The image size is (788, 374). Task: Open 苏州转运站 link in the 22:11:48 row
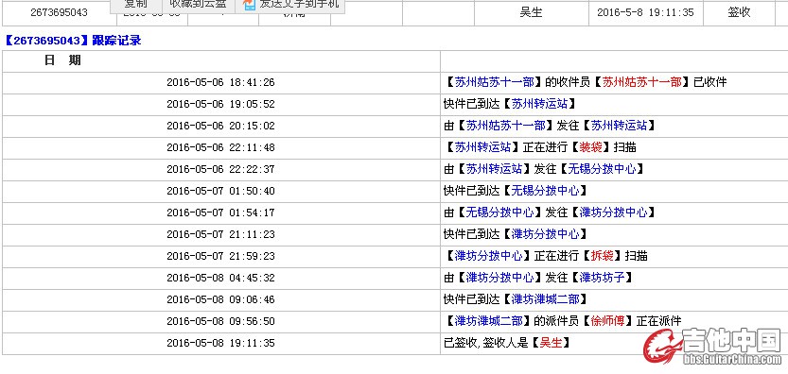coord(483,147)
